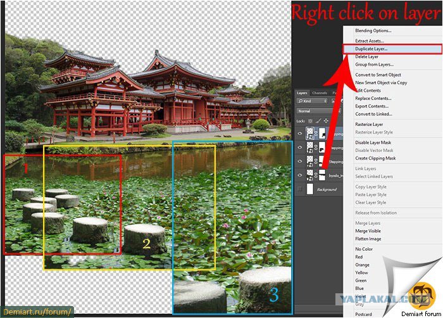Hide the byodo_in layer
The width and height of the screenshot is (443, 318).
(300, 175)
